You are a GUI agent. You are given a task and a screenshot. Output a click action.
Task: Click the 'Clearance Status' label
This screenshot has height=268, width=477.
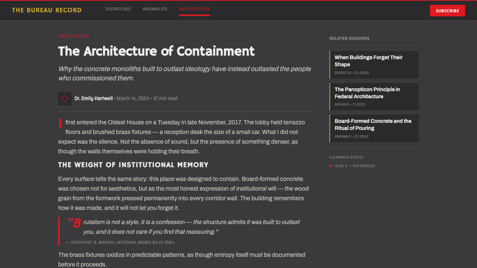[346, 157]
